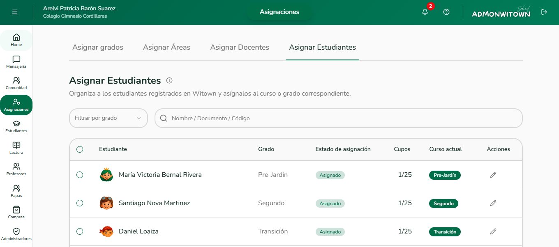Viewport: 559px width, 247px height.
Task: Select the Asignar Estudiantes tab
Action: point(323,47)
